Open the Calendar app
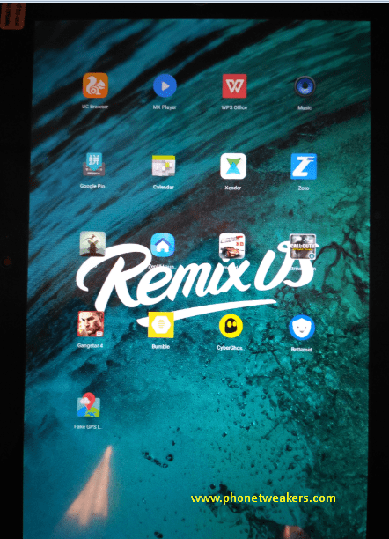Viewport: 389px width, 539px height. pyautogui.click(x=164, y=166)
